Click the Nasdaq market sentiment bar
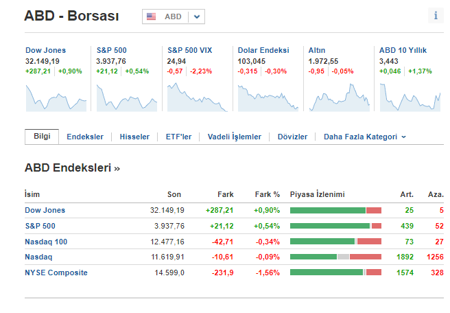This screenshot has height=313, width=450. [335, 257]
